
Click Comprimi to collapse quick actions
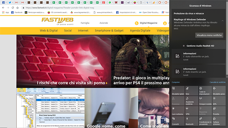coord(176,82)
